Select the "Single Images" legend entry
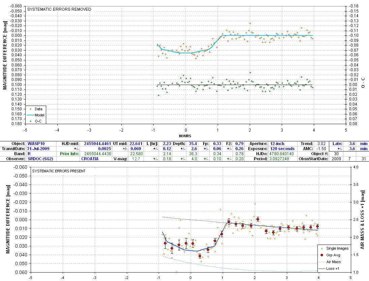The height and width of the screenshot is (281, 369). (x=335, y=248)
